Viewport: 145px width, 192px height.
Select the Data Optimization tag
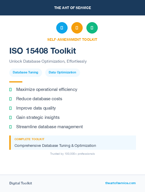63,73
